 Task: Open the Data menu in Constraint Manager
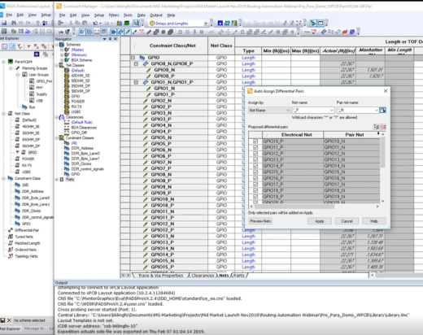(141, 15)
